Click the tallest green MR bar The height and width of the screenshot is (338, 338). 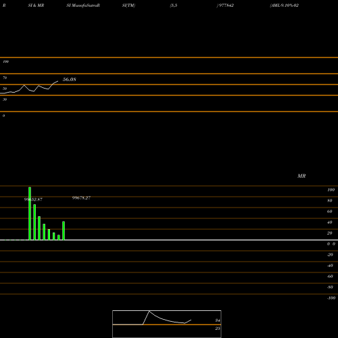coord(30,214)
